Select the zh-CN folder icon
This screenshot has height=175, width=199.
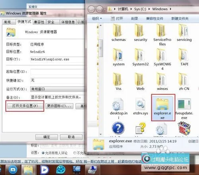point(183,80)
